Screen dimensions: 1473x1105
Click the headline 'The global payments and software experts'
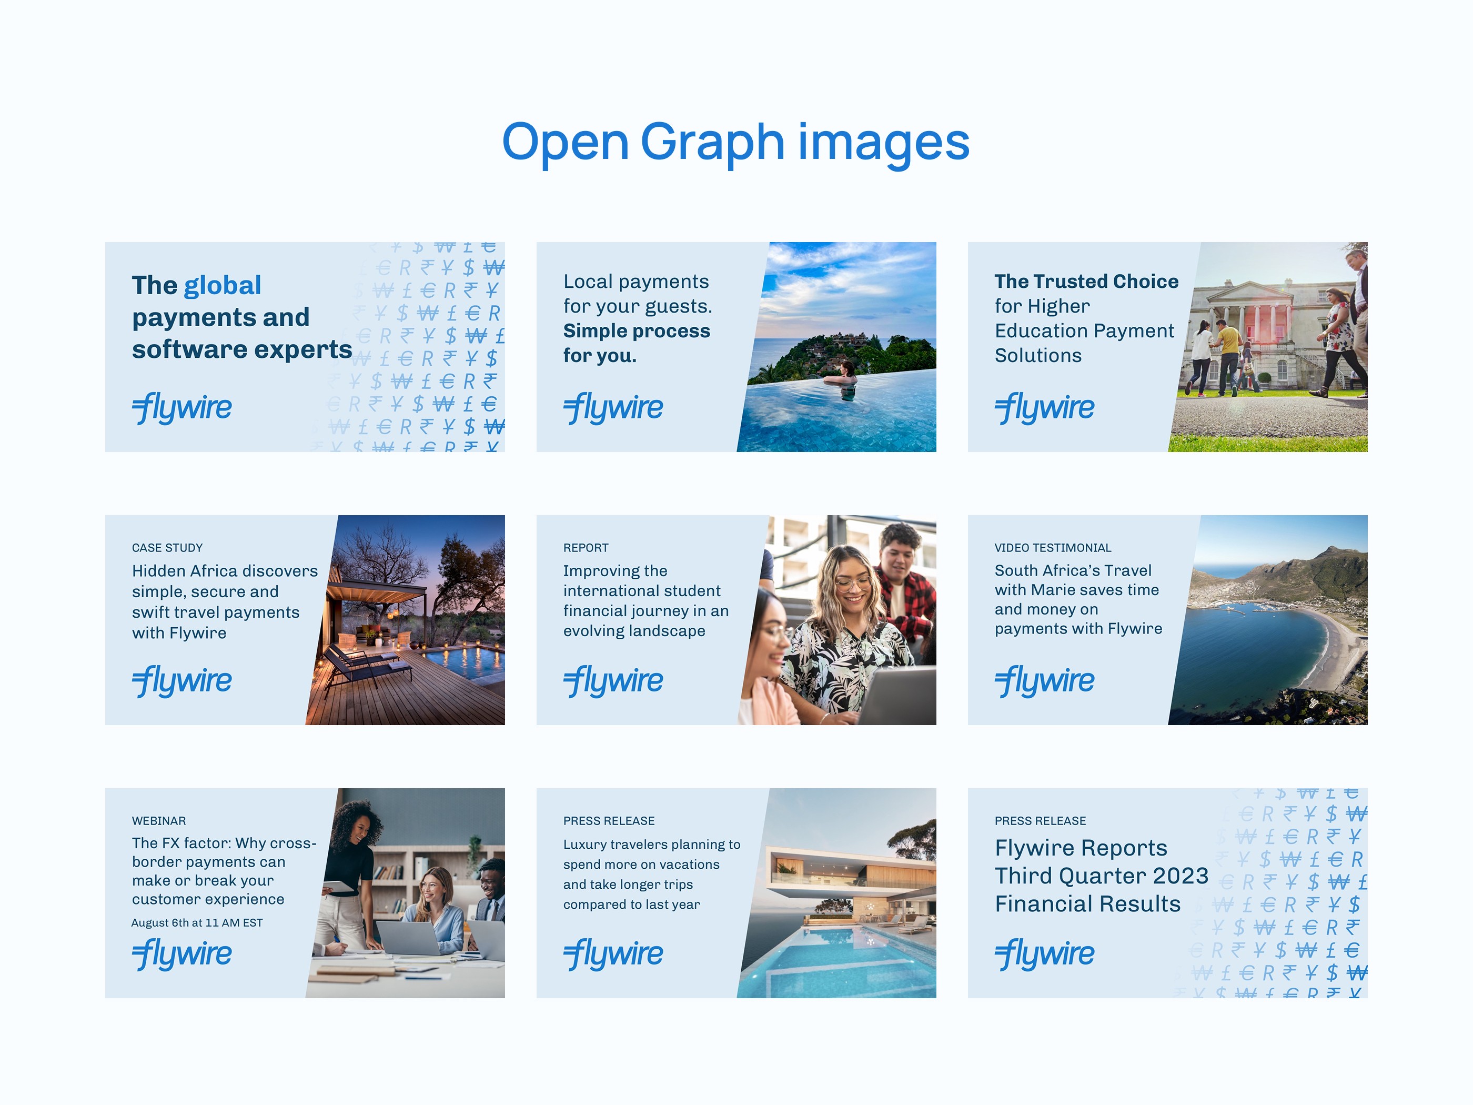(x=241, y=317)
